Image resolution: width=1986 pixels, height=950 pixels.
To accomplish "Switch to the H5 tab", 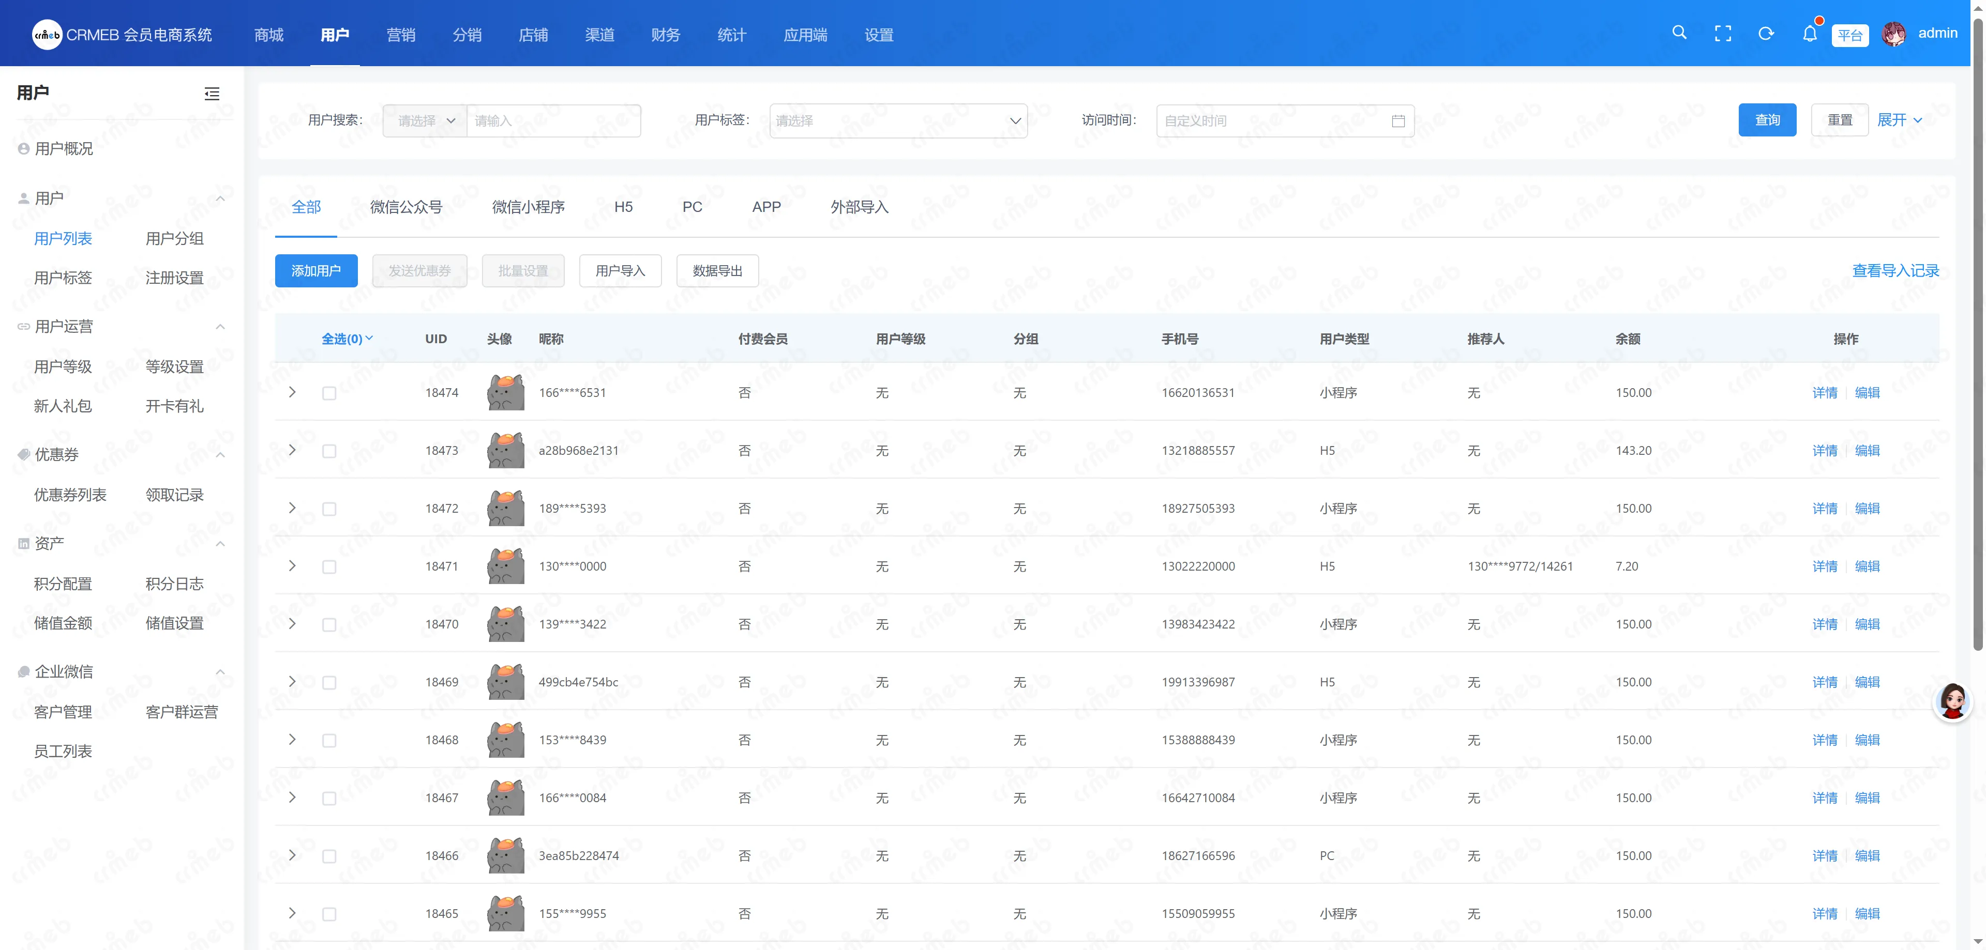I will 623,207.
